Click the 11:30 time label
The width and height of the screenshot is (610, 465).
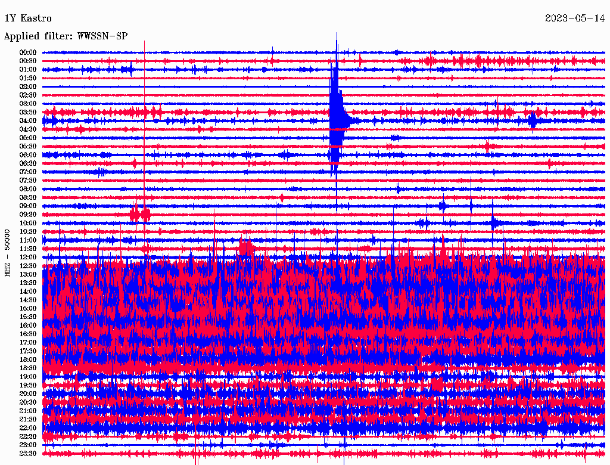[x=28, y=249]
